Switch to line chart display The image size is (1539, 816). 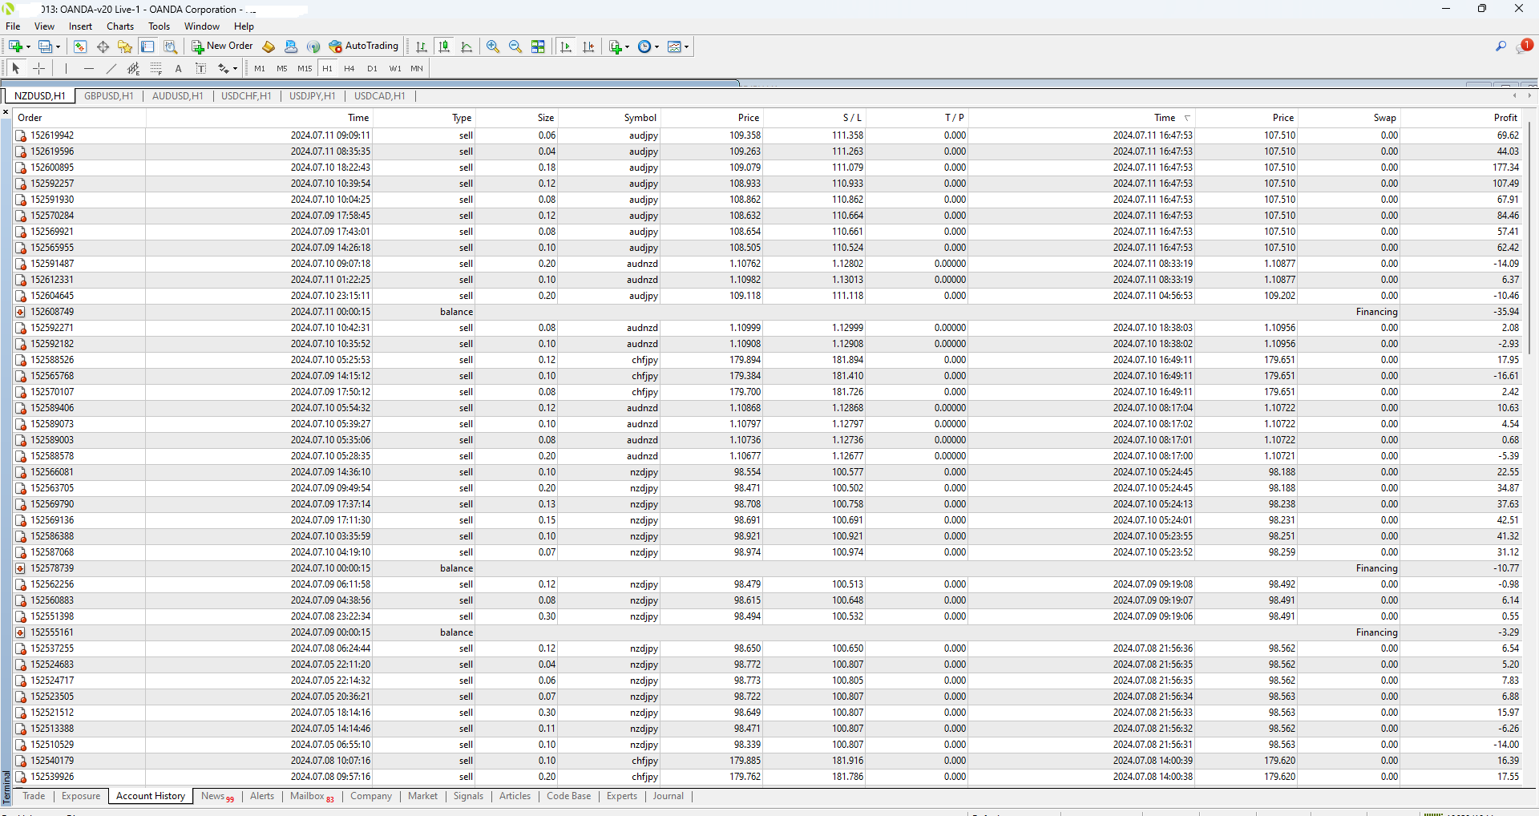pyautogui.click(x=467, y=46)
